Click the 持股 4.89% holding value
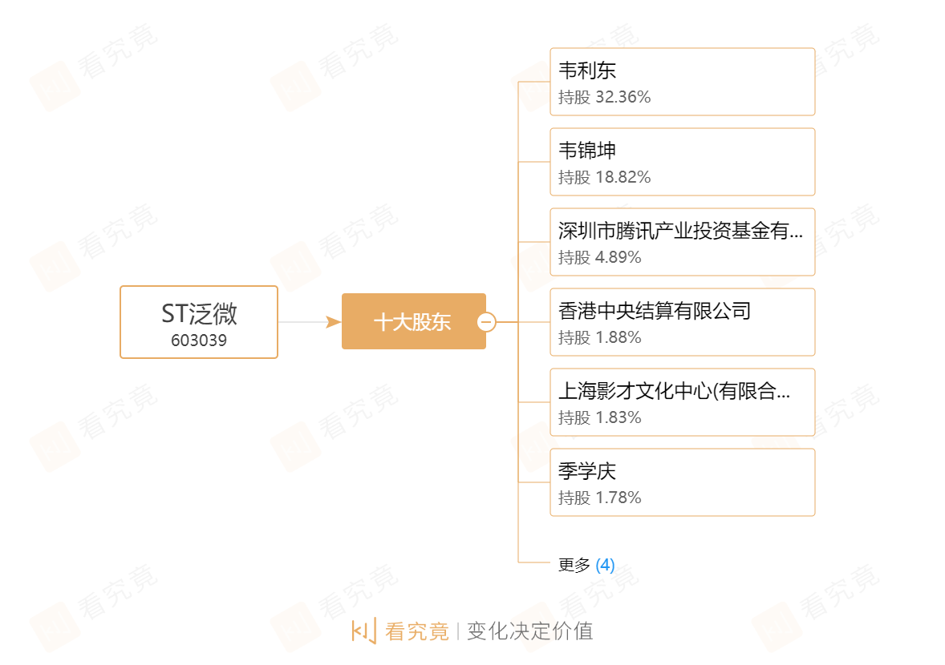 click(600, 257)
